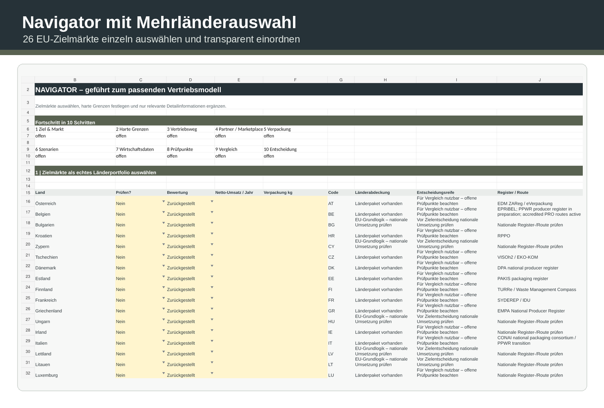This screenshot has width=604, height=408.
Task: Click step '1 Ziel & Markt'
Action: pyautogui.click(x=75, y=129)
